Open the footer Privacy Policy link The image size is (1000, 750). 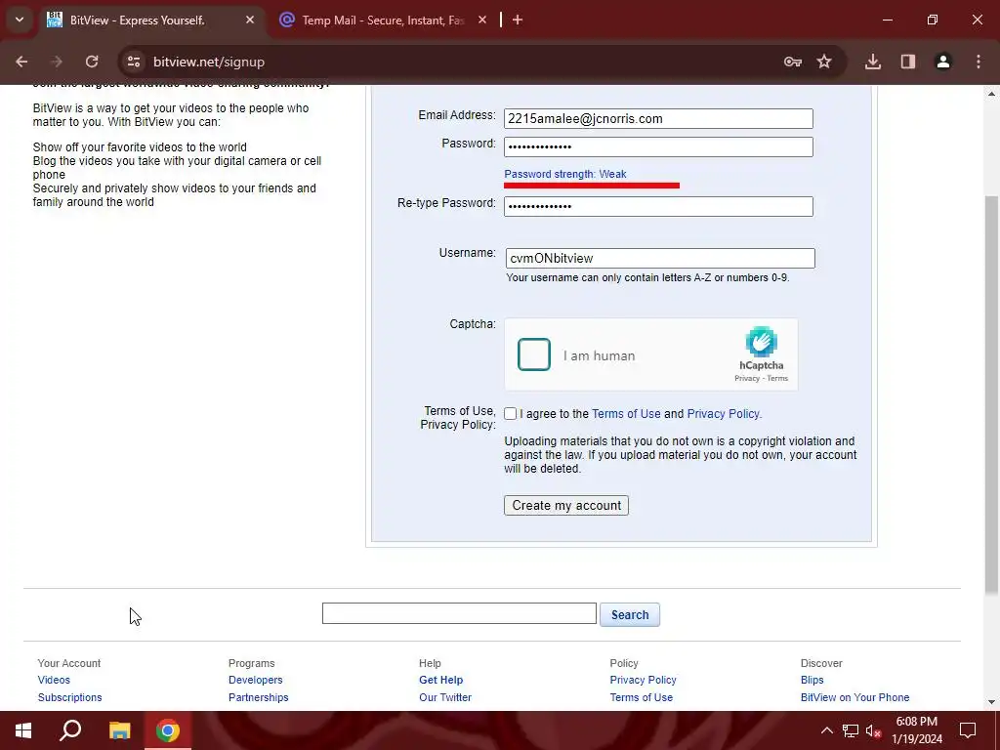(643, 680)
